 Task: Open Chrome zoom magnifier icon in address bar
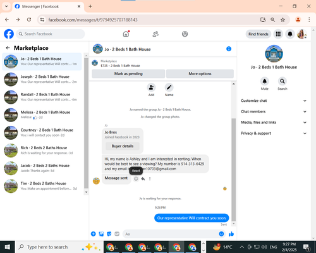coord(273,20)
